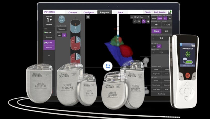The image size is (210, 119).
Task: Turn stimulation ON
Action: [x=156, y=31]
